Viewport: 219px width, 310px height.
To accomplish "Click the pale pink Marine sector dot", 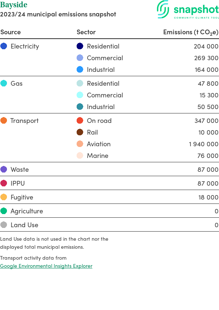I will (x=80, y=156).
